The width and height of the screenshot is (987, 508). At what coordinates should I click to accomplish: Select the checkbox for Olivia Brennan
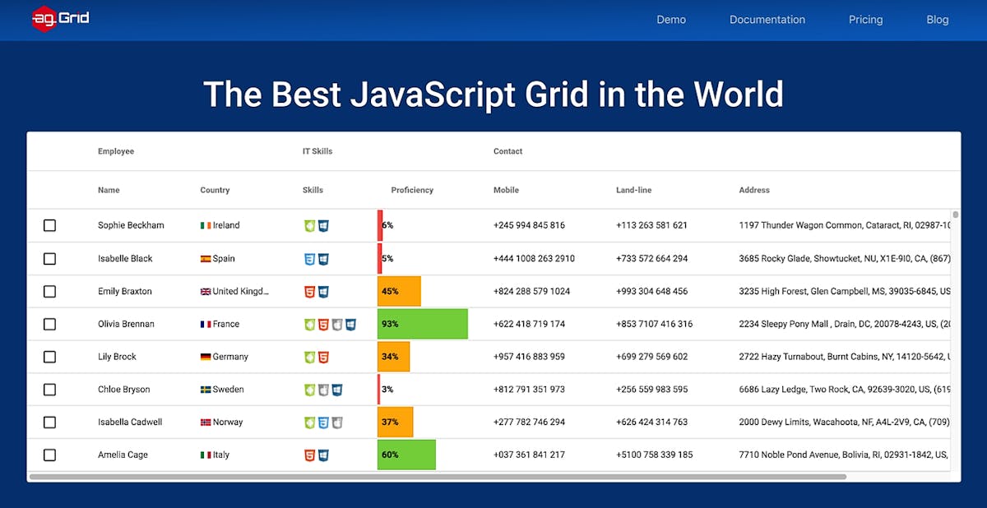pos(49,324)
